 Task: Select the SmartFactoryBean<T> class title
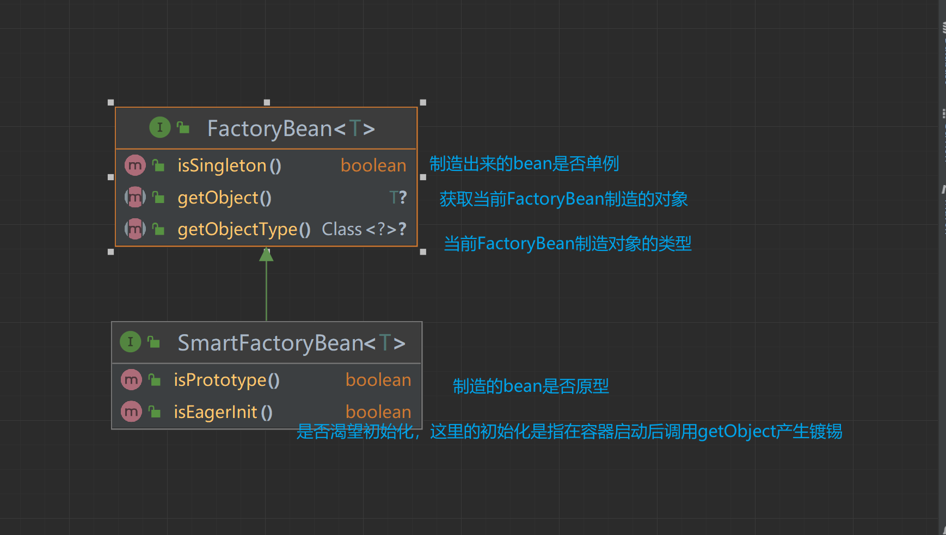coord(292,343)
